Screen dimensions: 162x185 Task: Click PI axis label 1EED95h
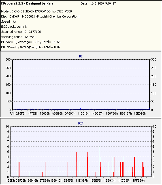tap(140, 113)
